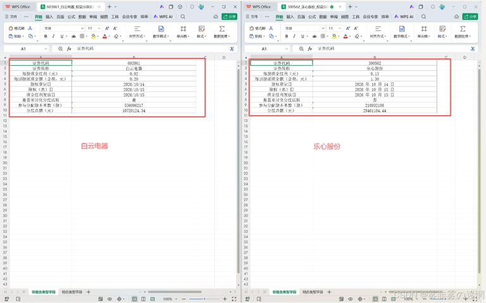Select cell containing 603861
486x303 pixels.
[x=134, y=63]
